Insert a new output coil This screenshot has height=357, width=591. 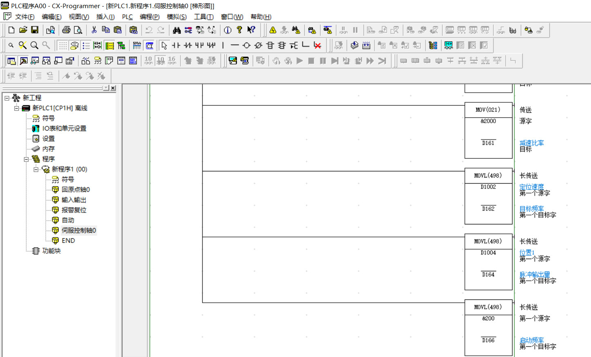click(246, 45)
